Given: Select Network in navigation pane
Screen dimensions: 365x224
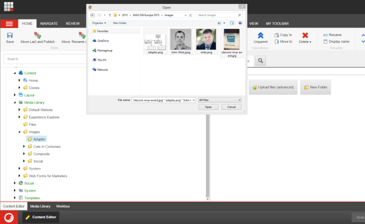Looking at the screenshot, I should pyautogui.click(x=100, y=69).
